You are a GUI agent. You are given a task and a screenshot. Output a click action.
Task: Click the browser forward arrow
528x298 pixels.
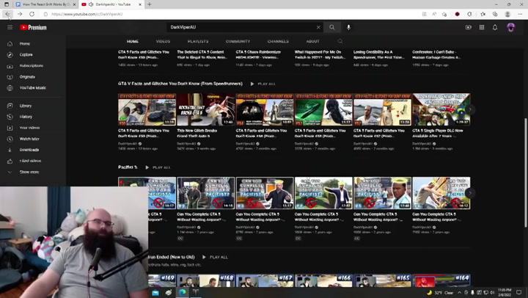coord(20,14)
